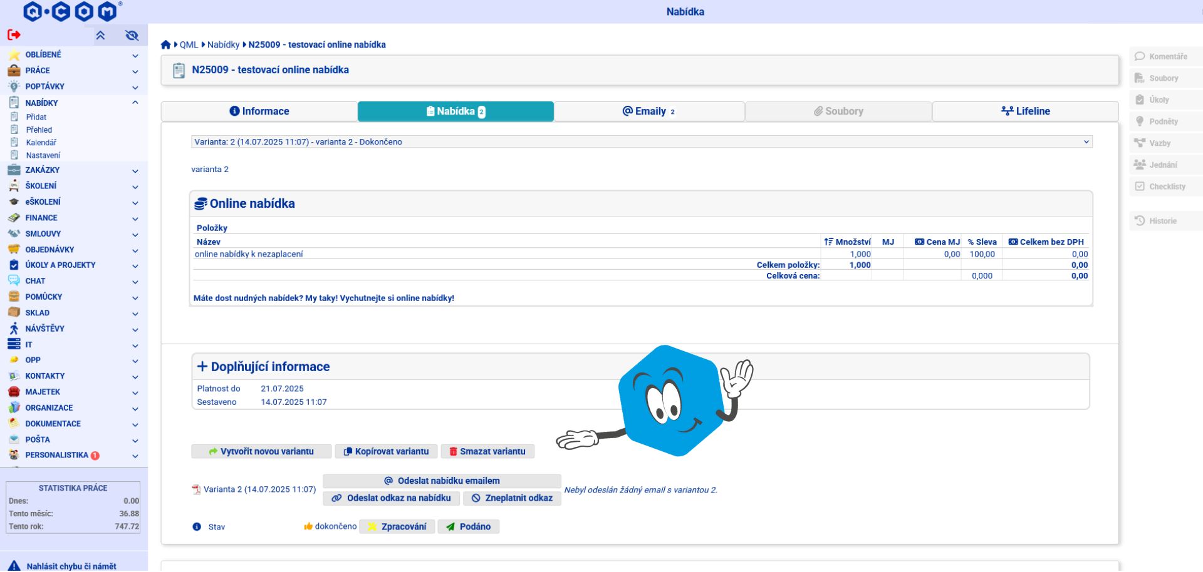The width and height of the screenshot is (1203, 572).
Task: Click Vytvořit novou variantu button
Action: (261, 452)
